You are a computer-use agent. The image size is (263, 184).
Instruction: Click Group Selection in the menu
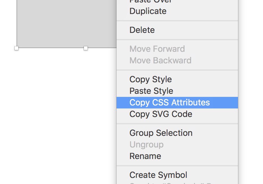click(177, 133)
